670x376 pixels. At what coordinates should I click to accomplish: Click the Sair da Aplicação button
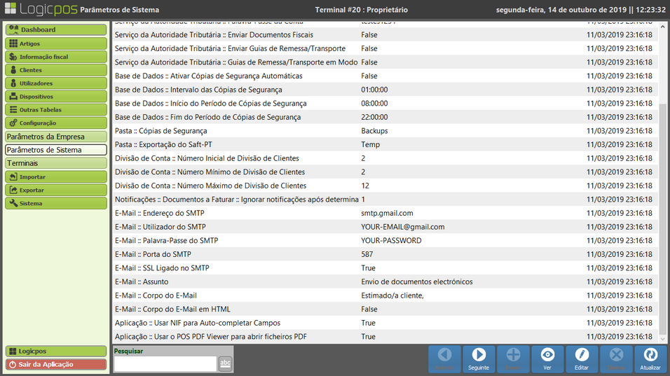pos(55,365)
